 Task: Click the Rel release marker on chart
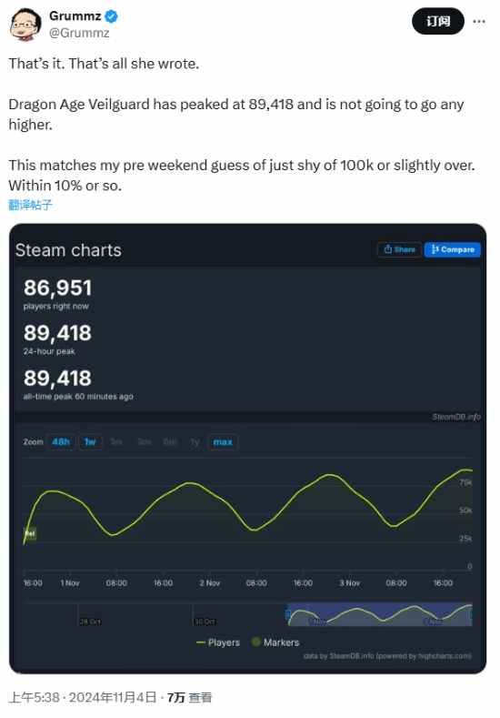(x=30, y=533)
